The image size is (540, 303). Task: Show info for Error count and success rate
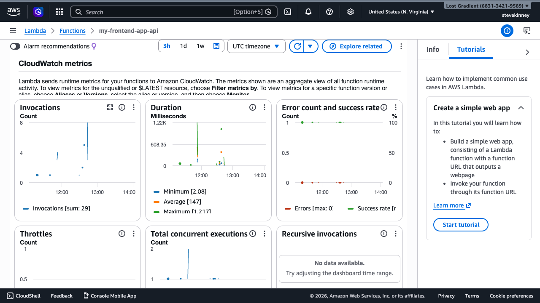click(x=384, y=107)
